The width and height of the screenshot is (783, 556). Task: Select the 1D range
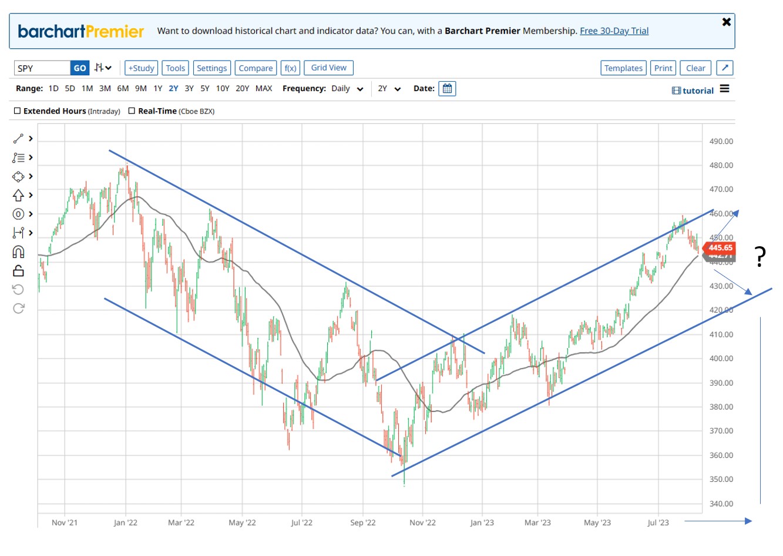pos(53,89)
